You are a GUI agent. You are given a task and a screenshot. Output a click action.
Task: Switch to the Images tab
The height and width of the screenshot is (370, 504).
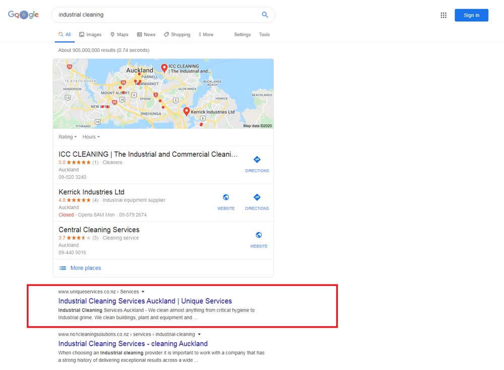[x=90, y=35]
